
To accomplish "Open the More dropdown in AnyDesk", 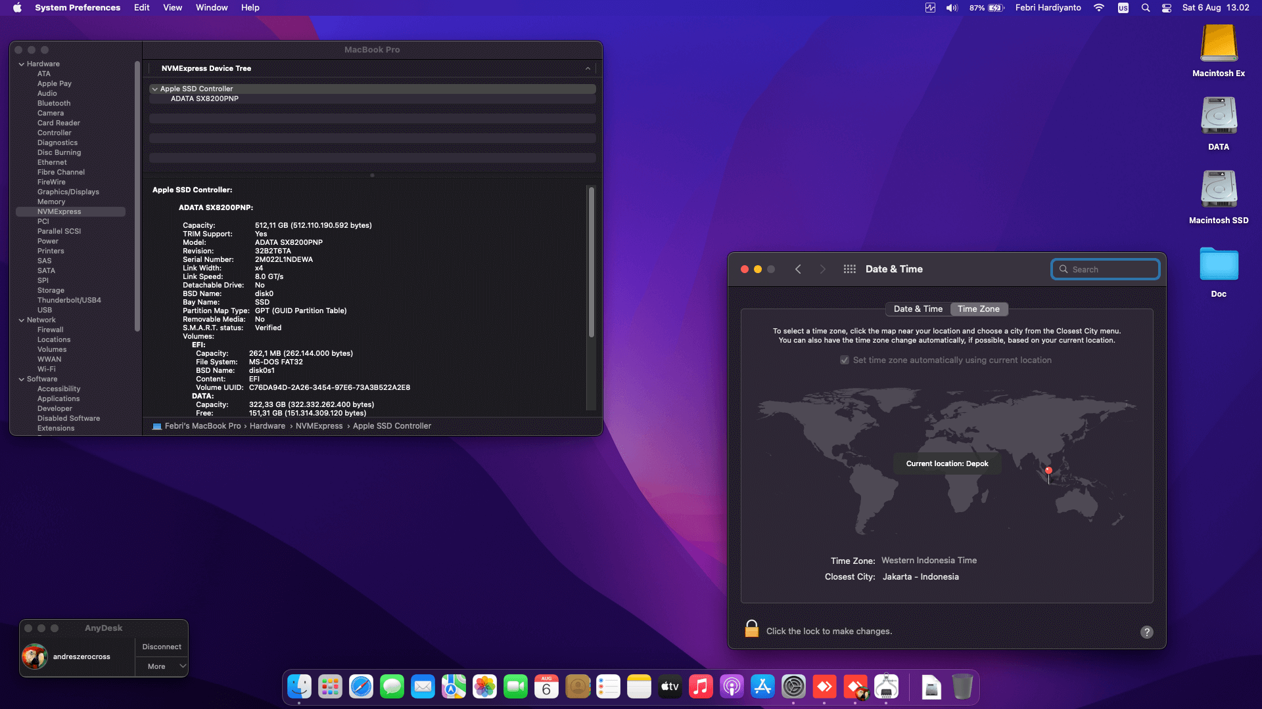I will coord(162,666).
